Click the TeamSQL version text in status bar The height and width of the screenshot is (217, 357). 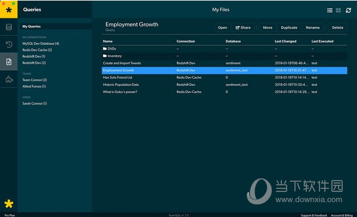(179, 215)
